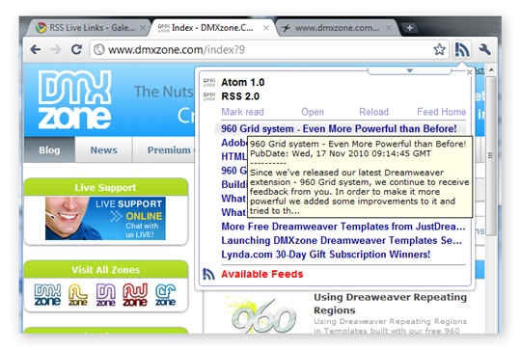Open the News navigation tab
The width and height of the screenshot is (521, 350).
pyautogui.click(x=103, y=150)
